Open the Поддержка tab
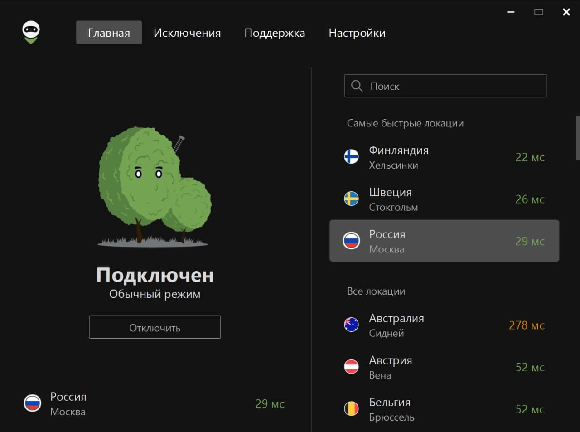 tap(275, 33)
